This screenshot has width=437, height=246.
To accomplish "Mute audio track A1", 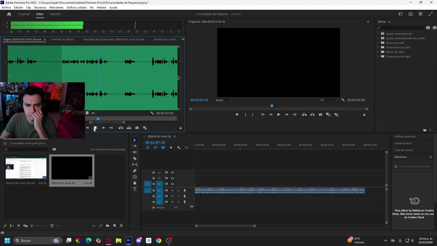I will 172,190.
